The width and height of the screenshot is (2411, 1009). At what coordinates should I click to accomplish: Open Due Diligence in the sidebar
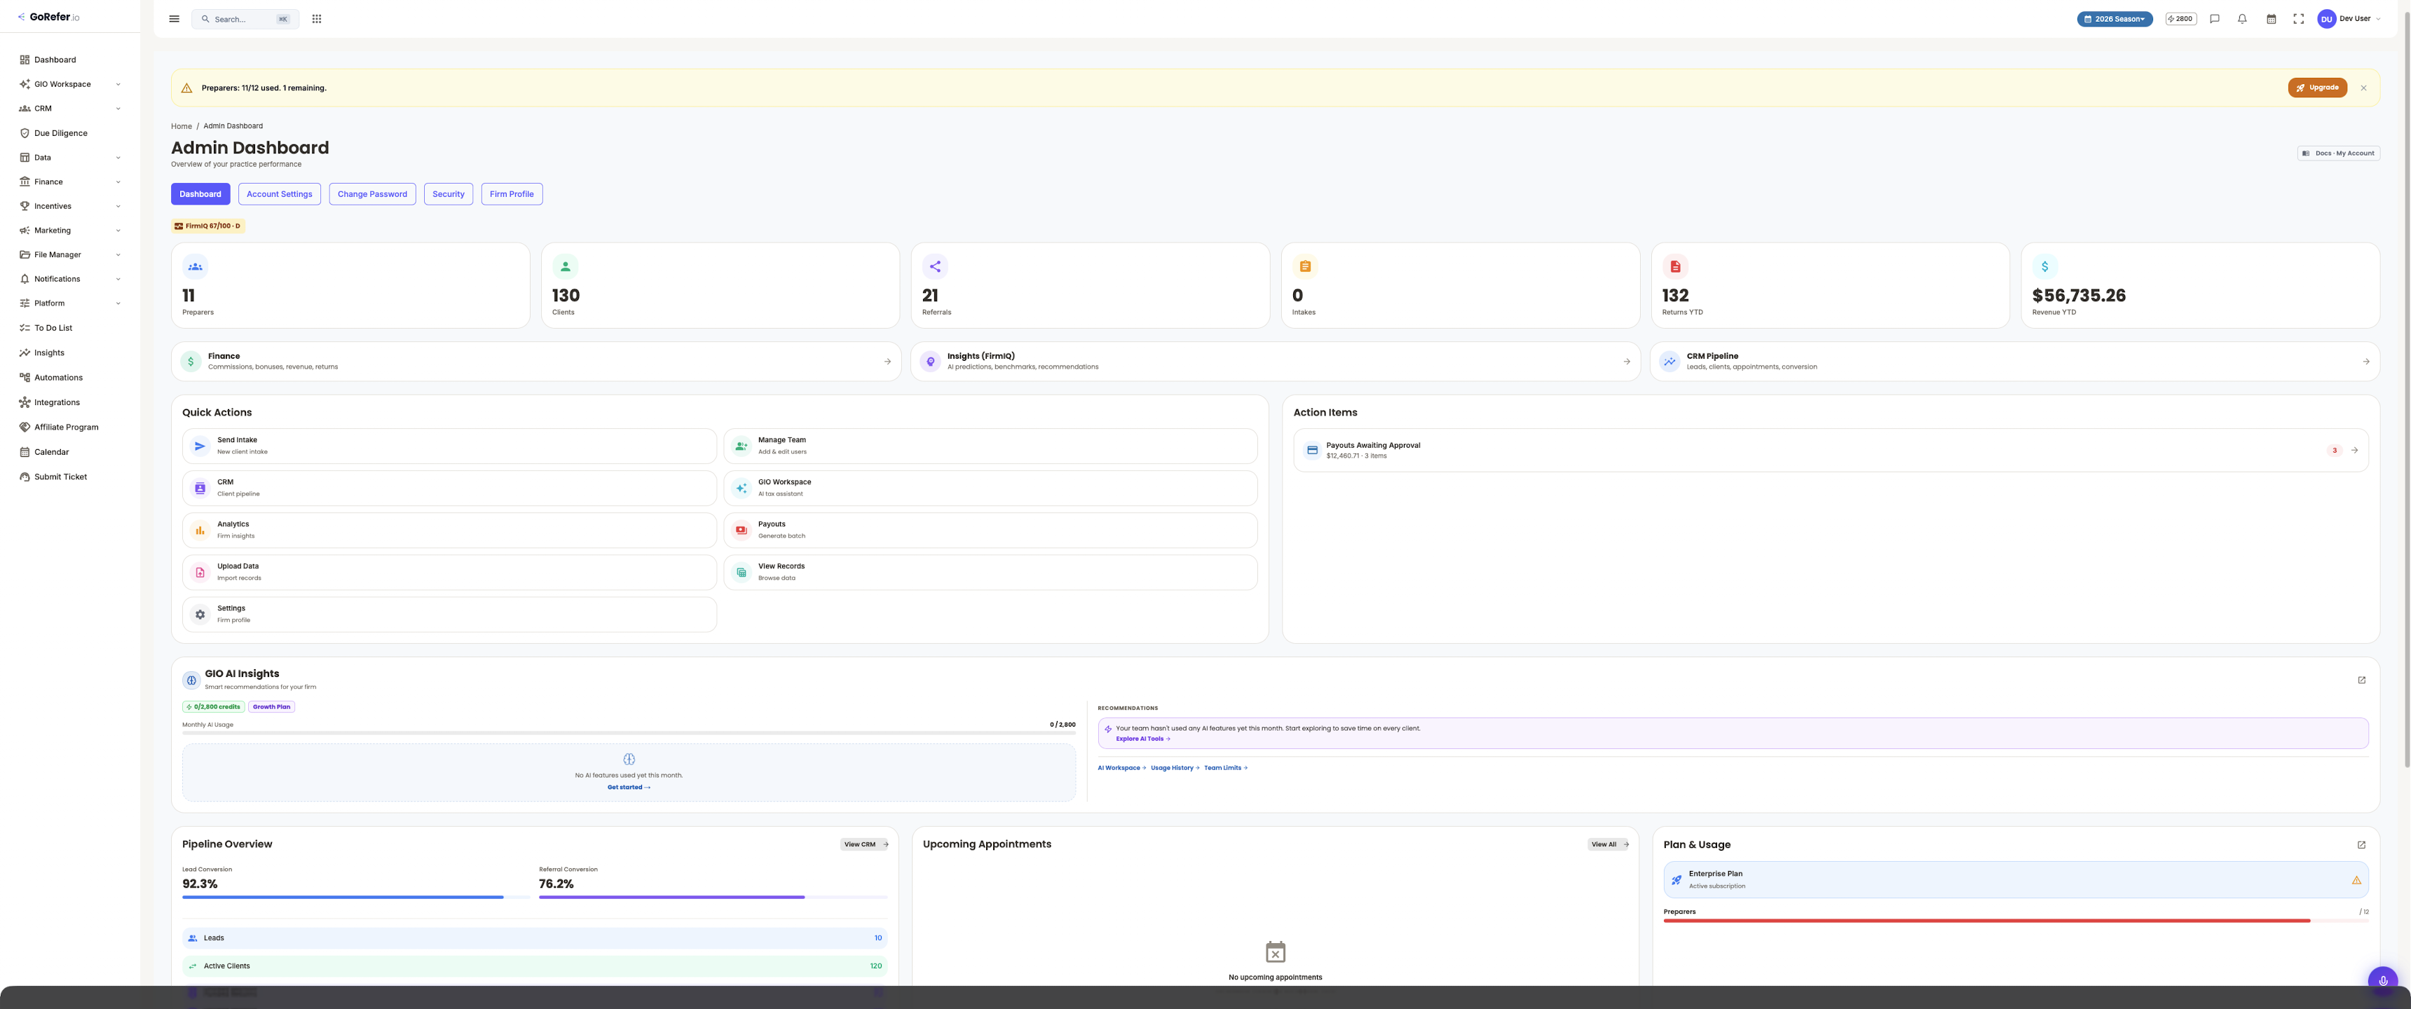pyautogui.click(x=70, y=133)
